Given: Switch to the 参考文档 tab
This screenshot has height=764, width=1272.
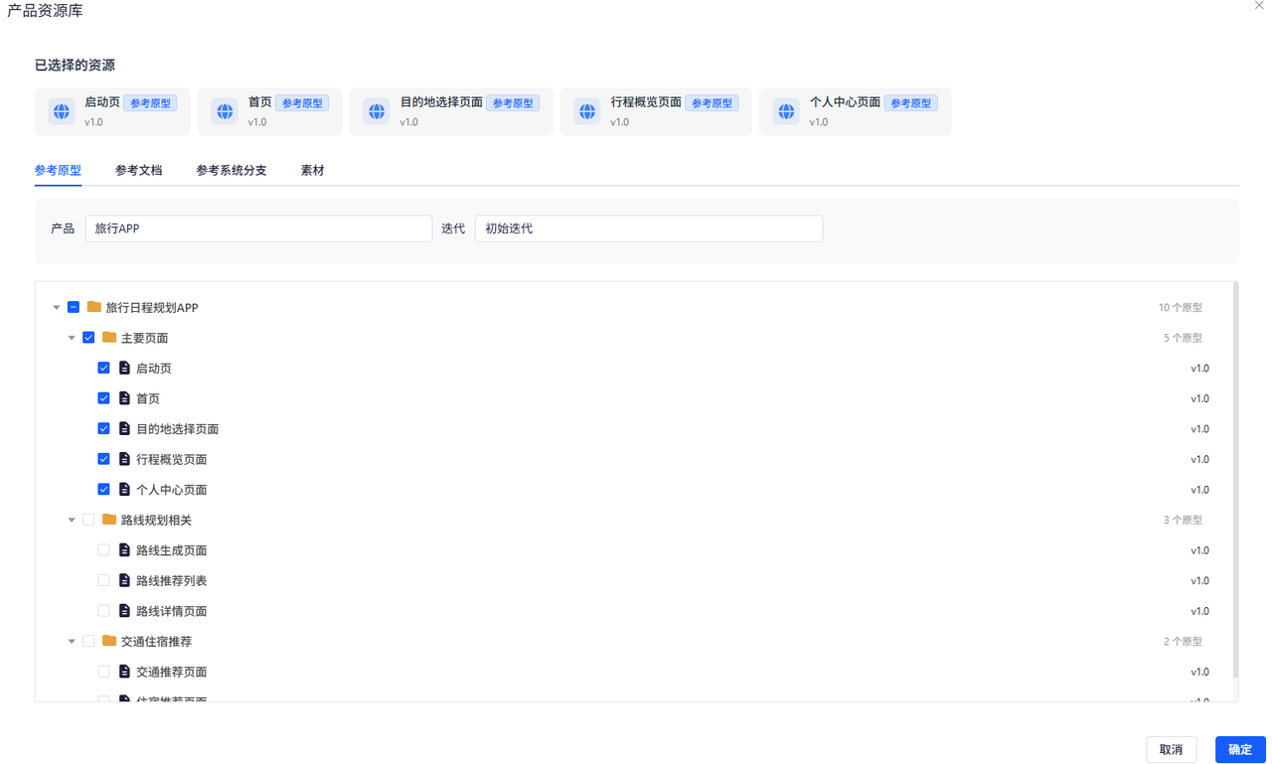Looking at the screenshot, I should [138, 170].
